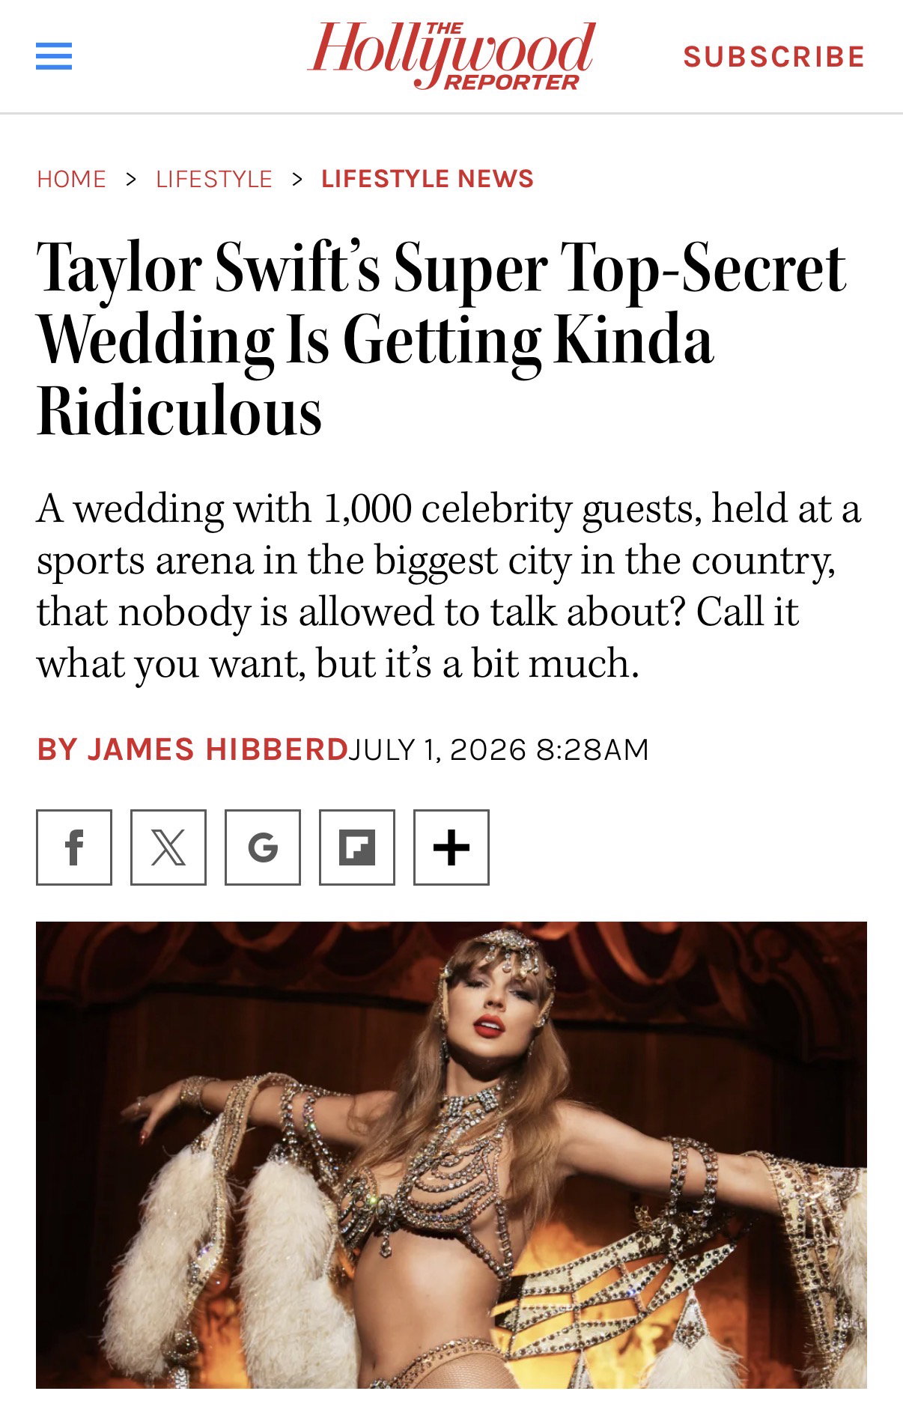The image size is (903, 1403).
Task: Click the July 1, 2026 timestamp
Action: click(499, 749)
